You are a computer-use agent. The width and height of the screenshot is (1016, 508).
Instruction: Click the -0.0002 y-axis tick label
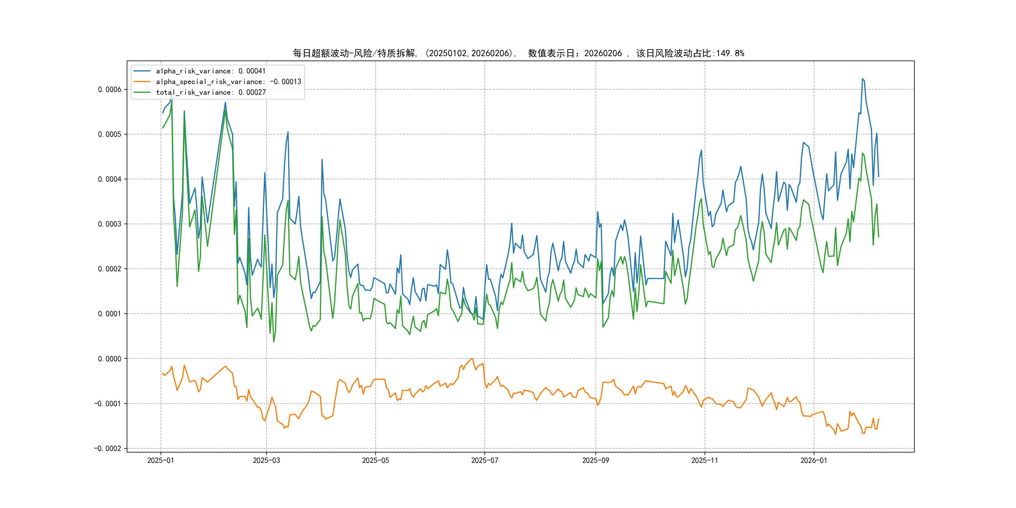[107, 448]
